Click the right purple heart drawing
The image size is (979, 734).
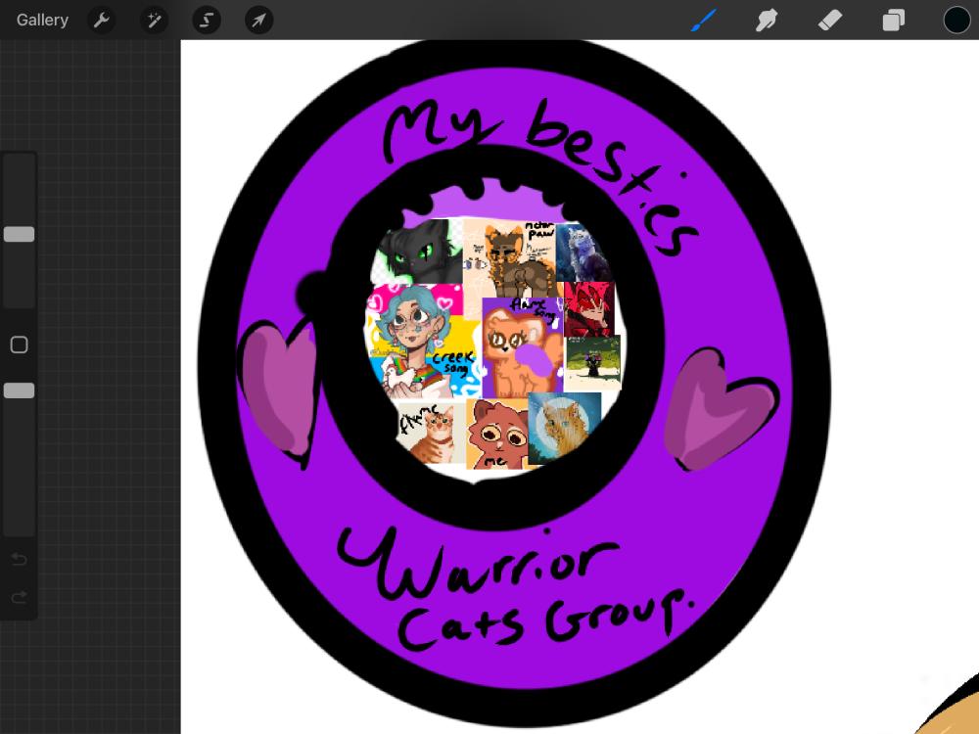point(720,409)
